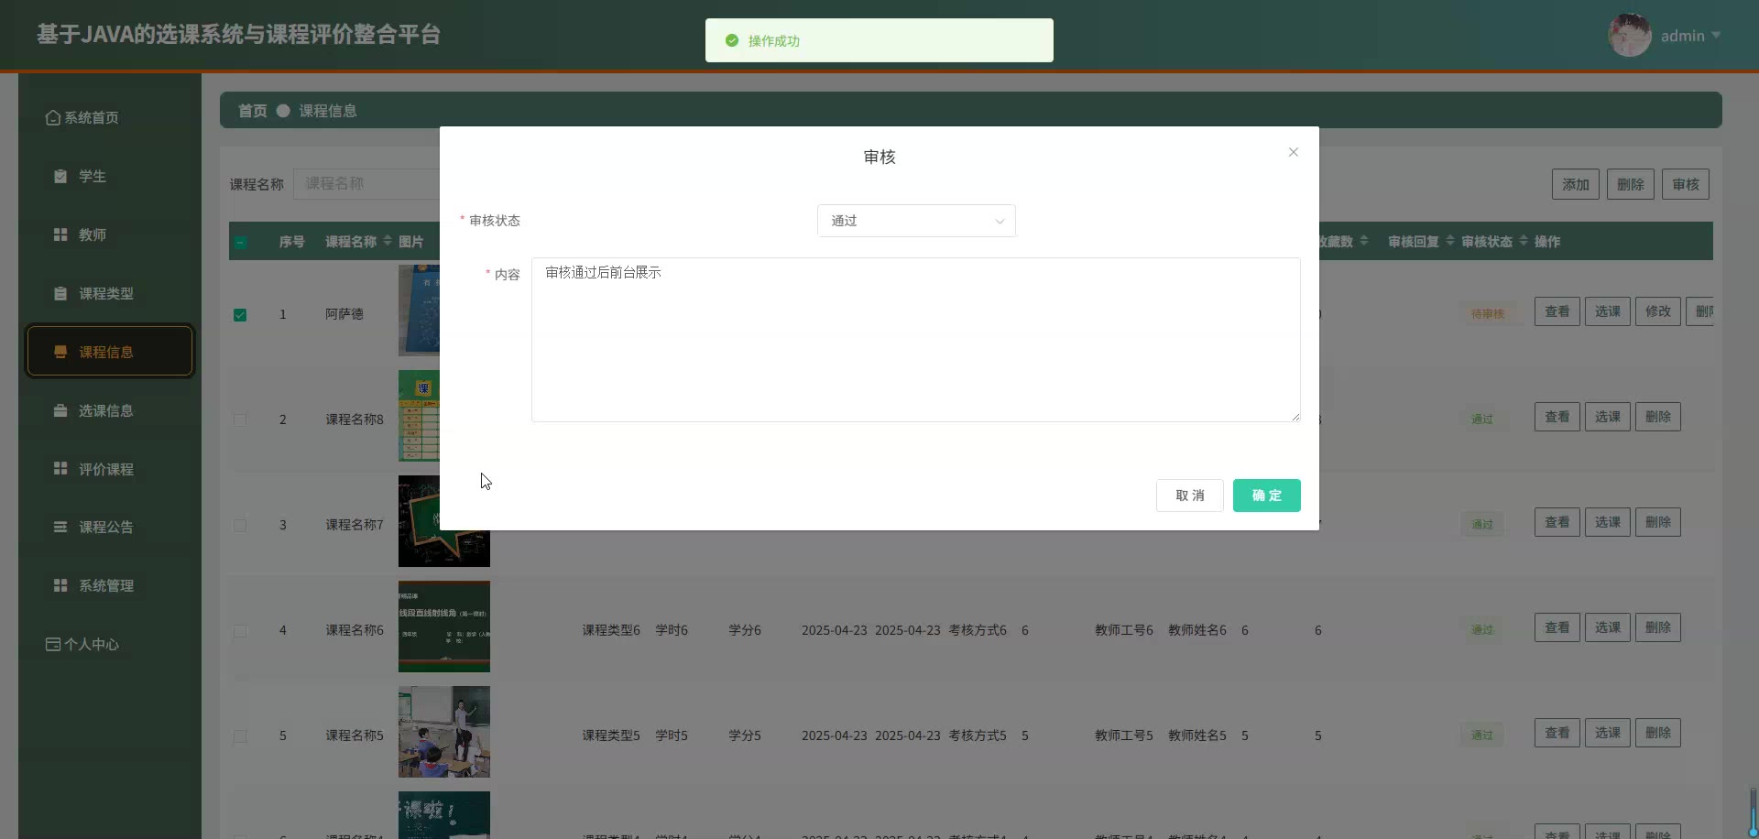This screenshot has width=1759, height=839.
Task: Open the thumbnail image for 课程名称8
Action: click(419, 416)
